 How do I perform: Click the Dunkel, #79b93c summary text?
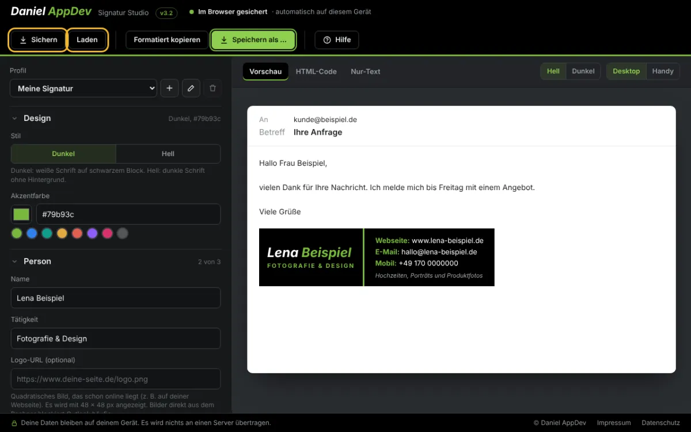pyautogui.click(x=195, y=119)
